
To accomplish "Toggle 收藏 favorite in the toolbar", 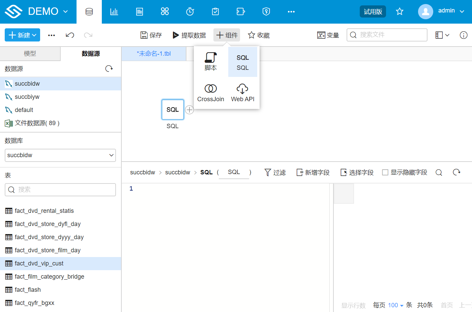I will (258, 35).
